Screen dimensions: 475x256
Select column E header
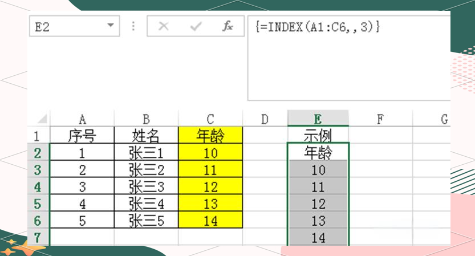point(318,119)
